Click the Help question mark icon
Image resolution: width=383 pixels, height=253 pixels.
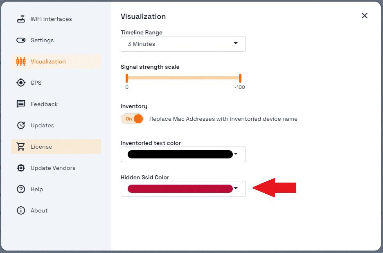21,189
